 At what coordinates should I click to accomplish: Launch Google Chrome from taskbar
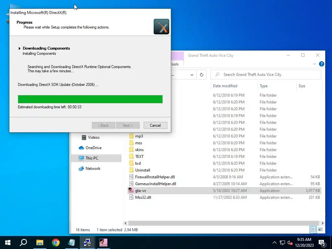click(x=56, y=243)
